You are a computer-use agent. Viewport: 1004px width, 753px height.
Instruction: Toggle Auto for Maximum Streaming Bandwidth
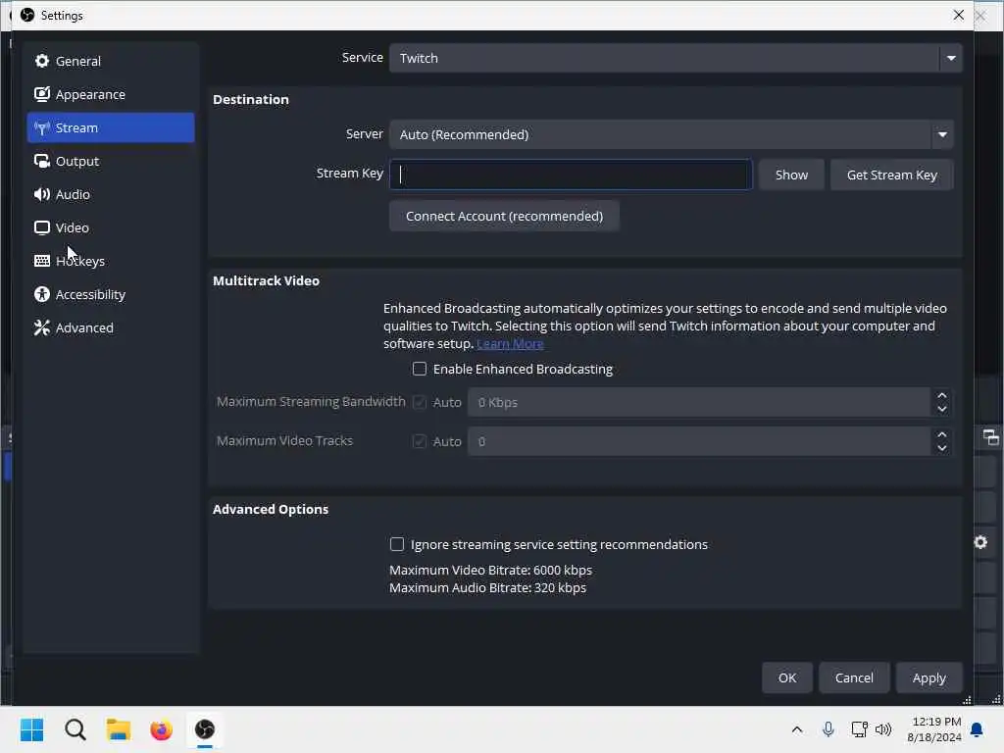coord(420,402)
